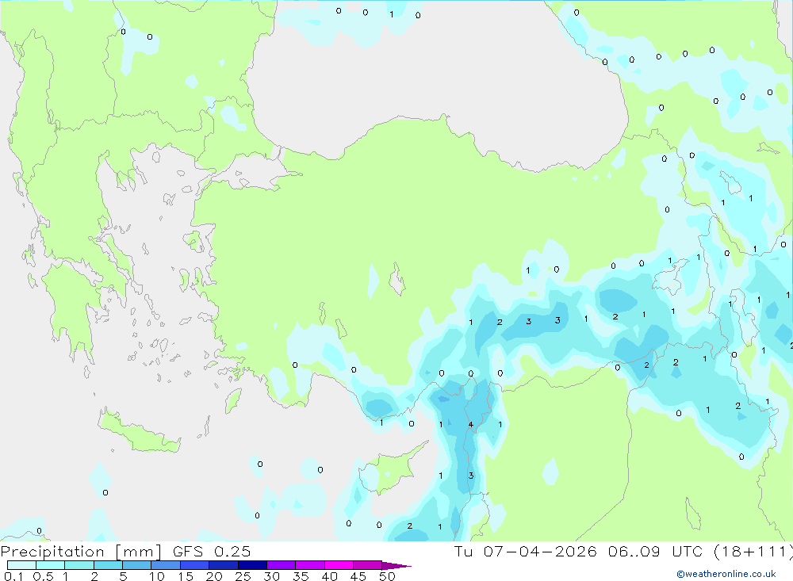Select the 2–5 mm legend swatch
This screenshot has height=581, width=793.
tap(108, 565)
